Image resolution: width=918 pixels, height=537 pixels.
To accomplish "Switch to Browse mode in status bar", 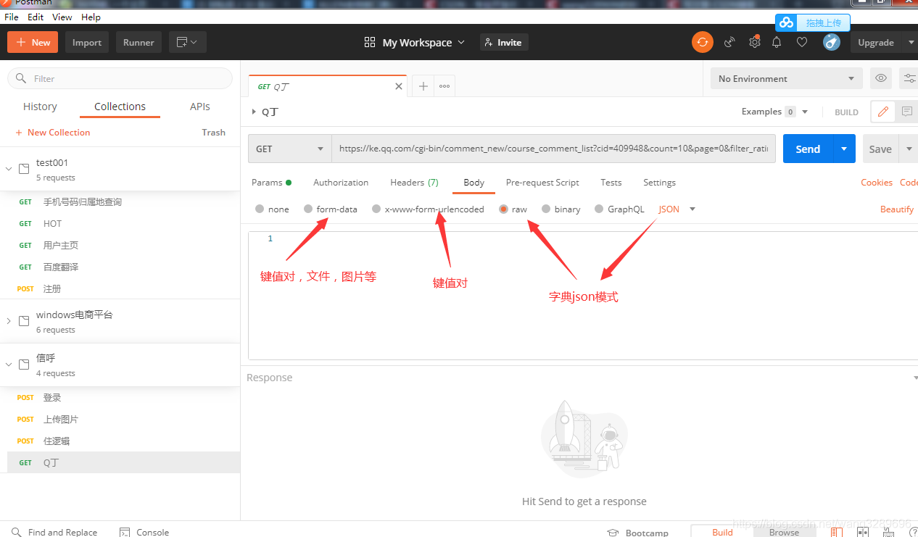I will [785, 531].
